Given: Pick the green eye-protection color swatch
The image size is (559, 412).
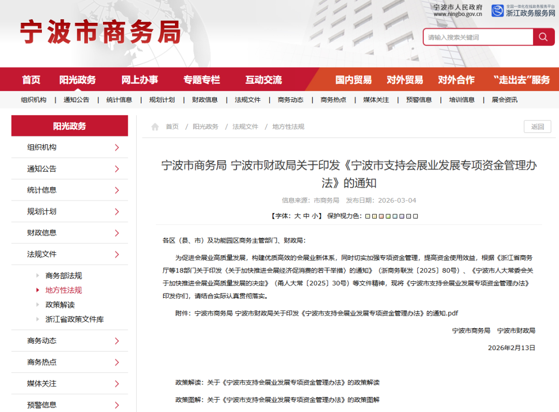Looking at the screenshot, I should [388, 216].
